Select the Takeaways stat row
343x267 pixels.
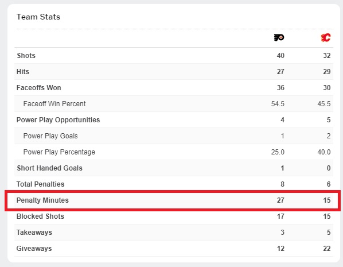pyautogui.click(x=174, y=233)
